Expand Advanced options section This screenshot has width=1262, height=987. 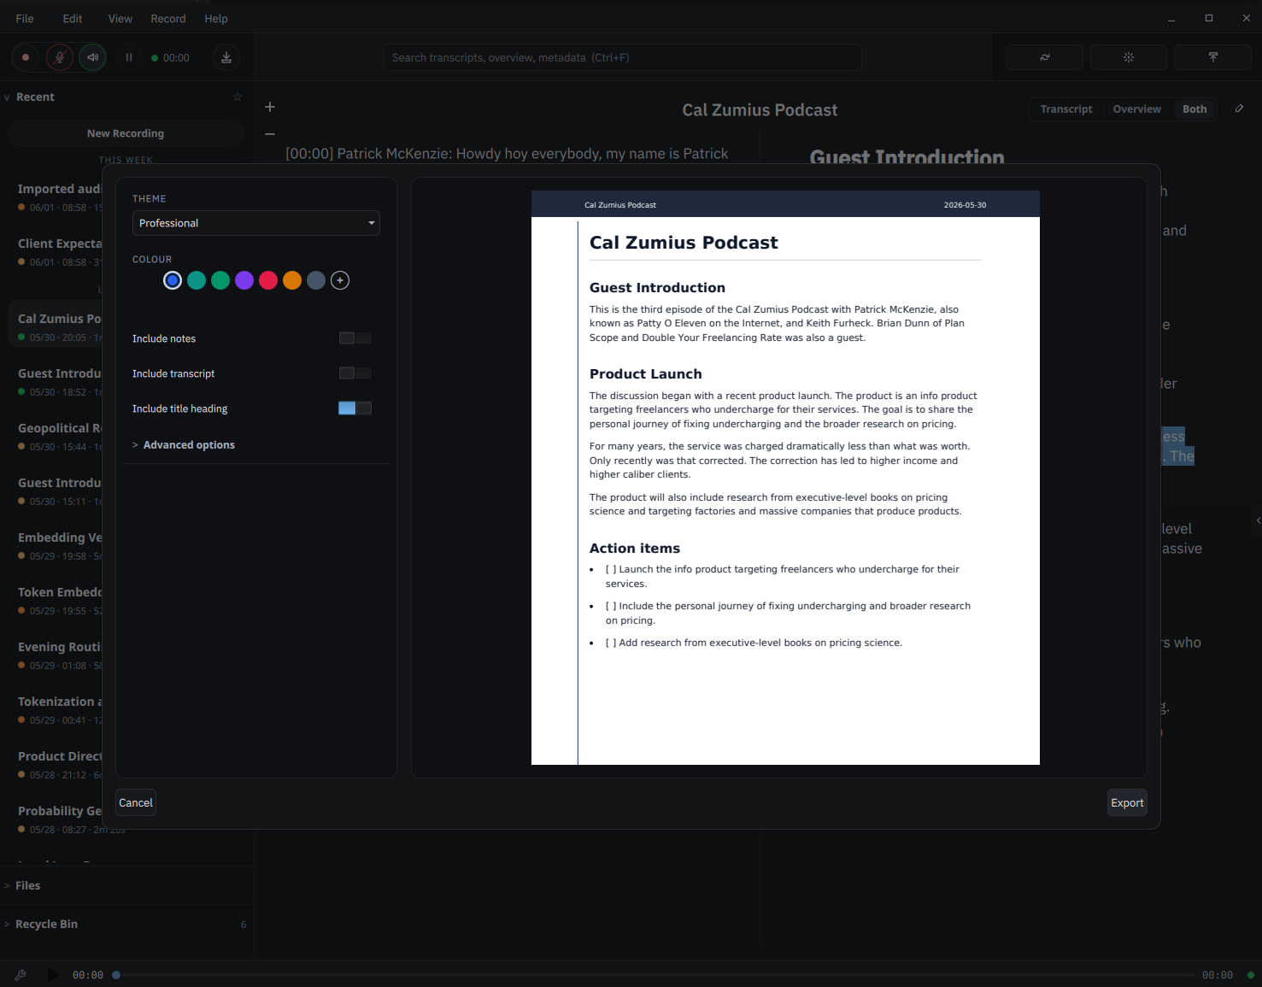(x=184, y=445)
